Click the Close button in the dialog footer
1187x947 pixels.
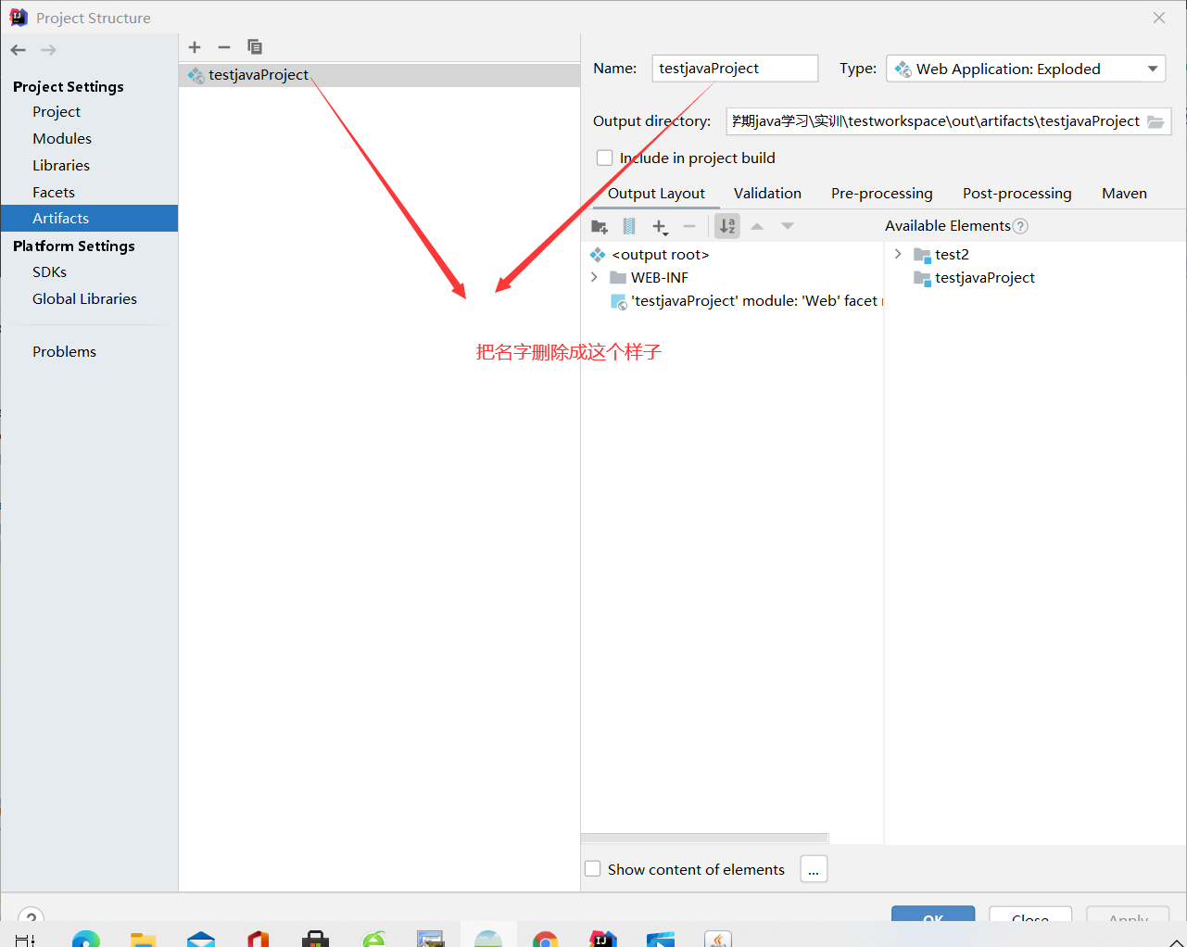(1030, 915)
